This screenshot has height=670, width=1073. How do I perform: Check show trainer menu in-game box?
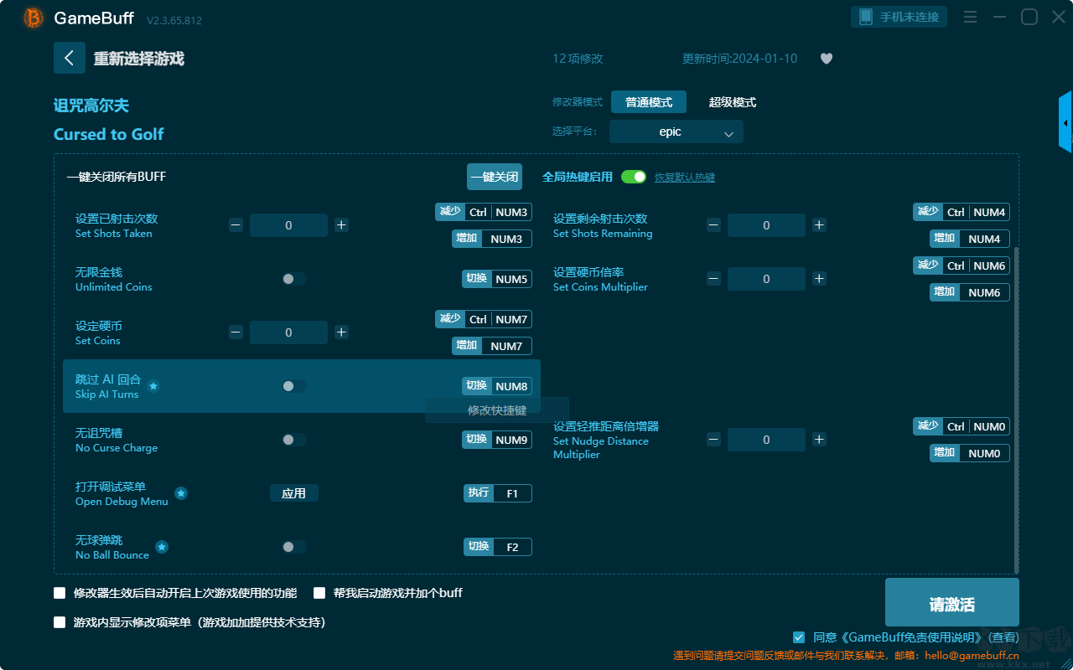click(60, 622)
